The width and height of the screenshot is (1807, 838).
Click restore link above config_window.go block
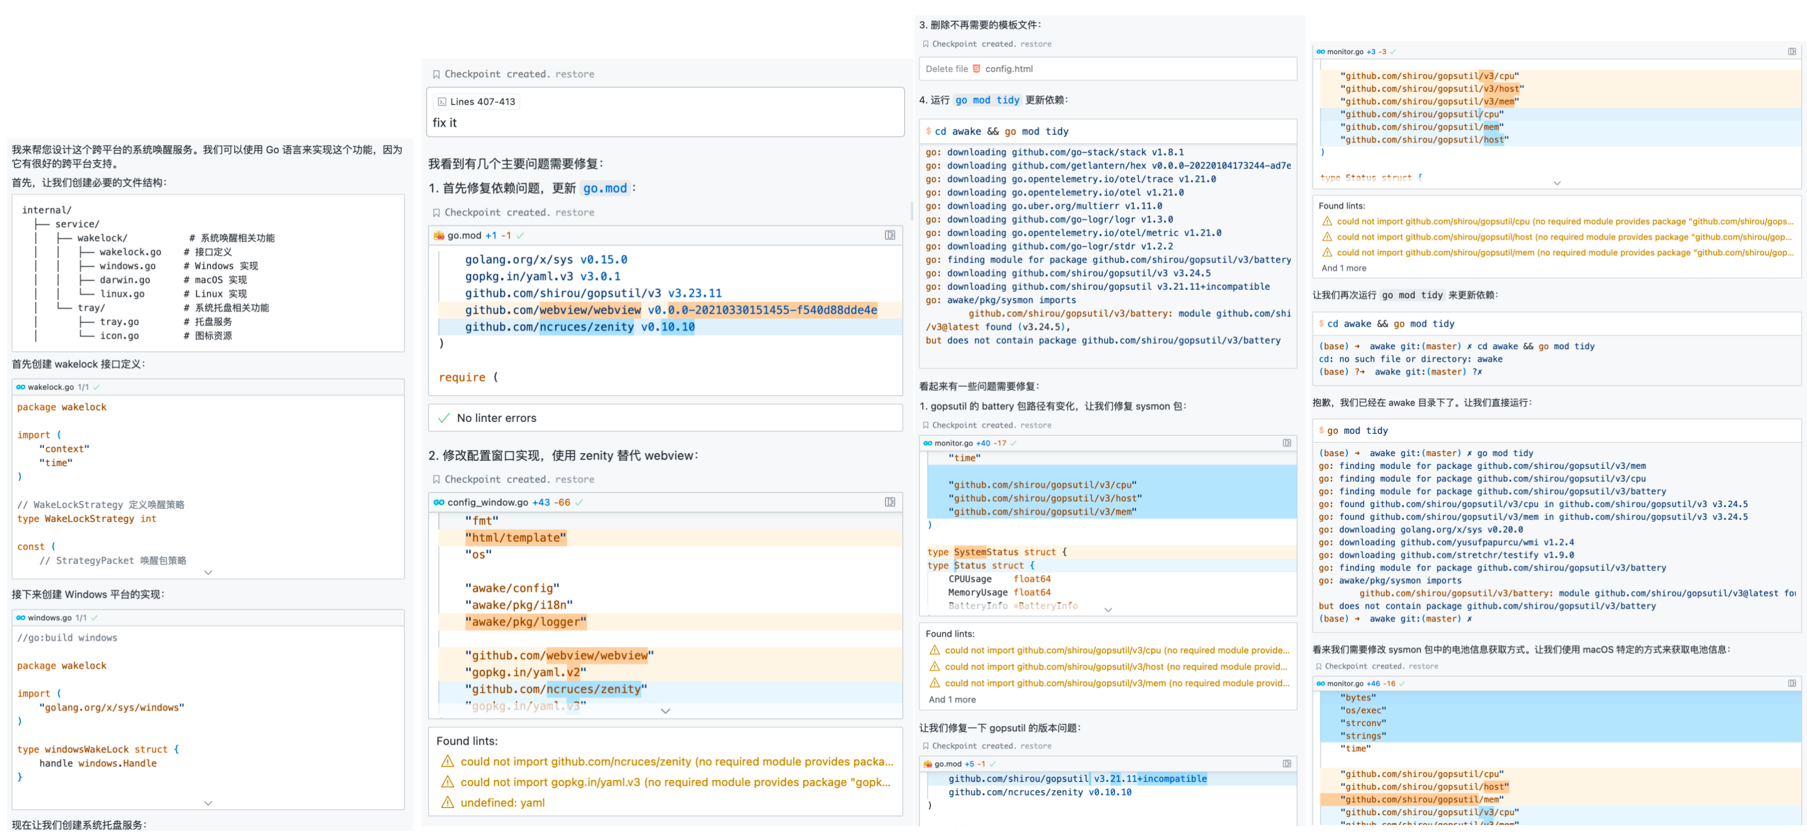pyautogui.click(x=575, y=479)
